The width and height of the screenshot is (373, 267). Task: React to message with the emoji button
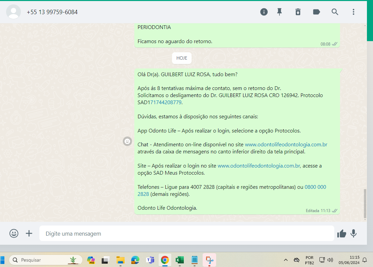[x=127, y=141]
